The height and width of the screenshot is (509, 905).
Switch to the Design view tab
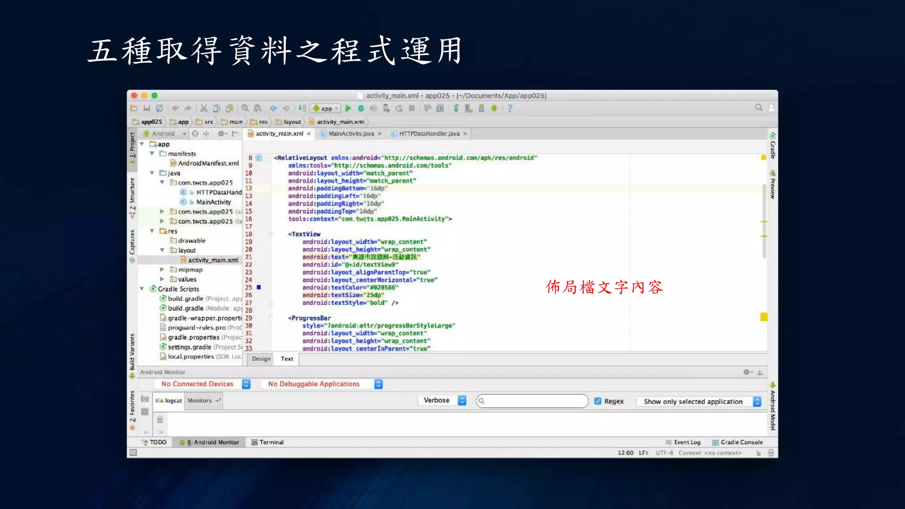[261, 359]
